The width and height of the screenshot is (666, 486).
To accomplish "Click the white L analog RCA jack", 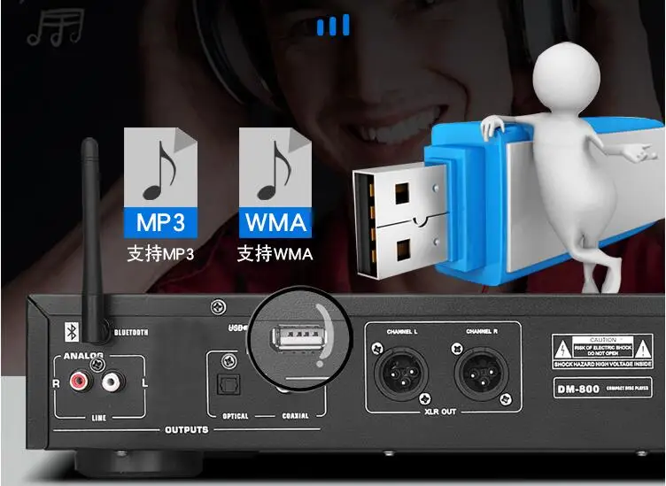I will coord(112,382).
